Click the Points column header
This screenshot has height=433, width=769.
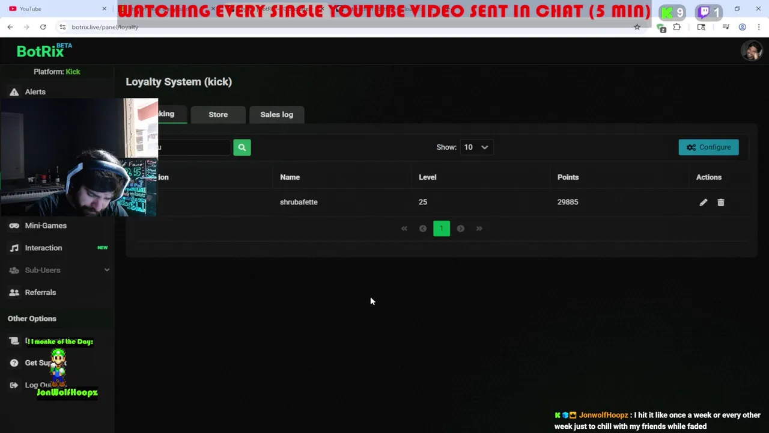coord(568,177)
